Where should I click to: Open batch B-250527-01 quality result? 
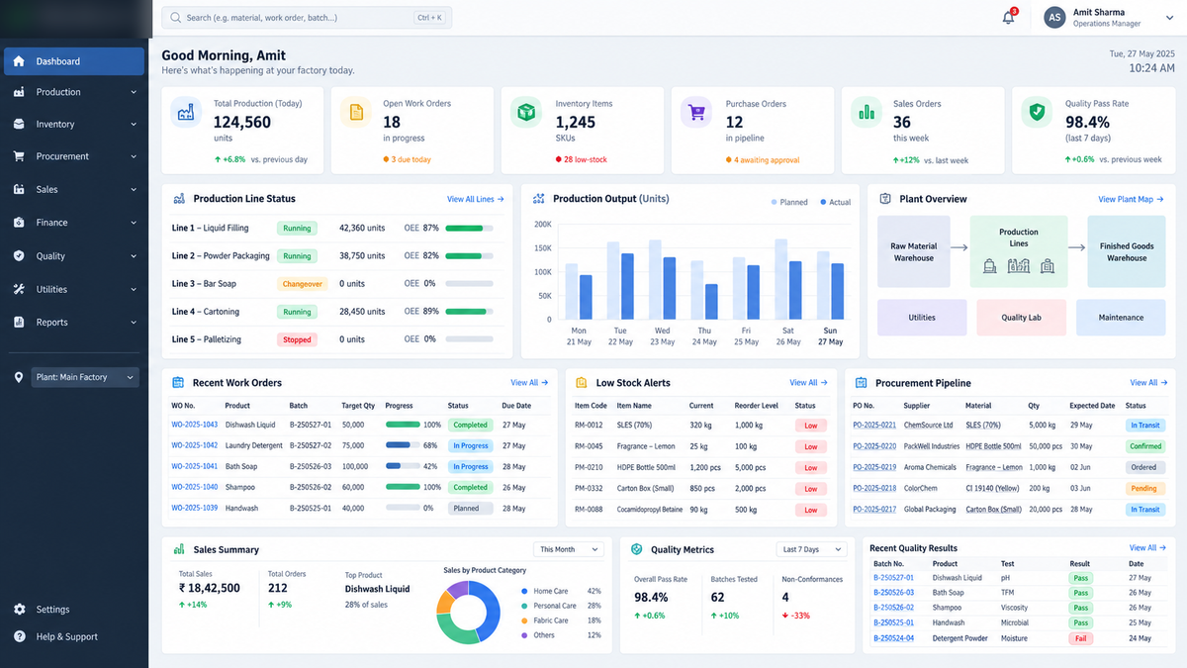tap(893, 578)
